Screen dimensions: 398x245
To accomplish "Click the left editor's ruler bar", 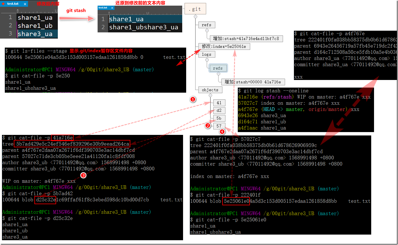I will [29, 10].
